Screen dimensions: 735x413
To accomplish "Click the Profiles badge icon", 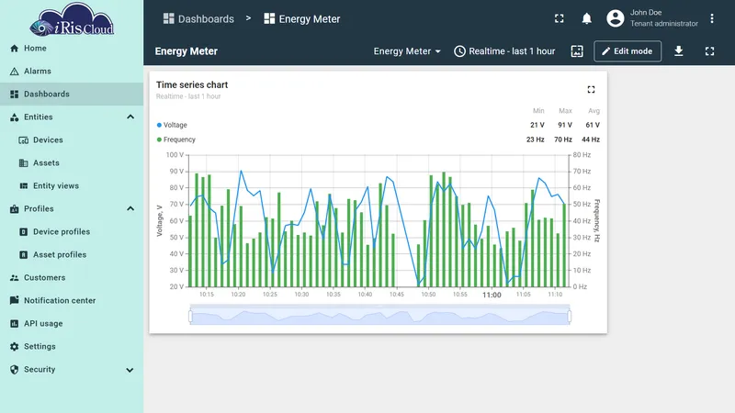I will tap(14, 209).
